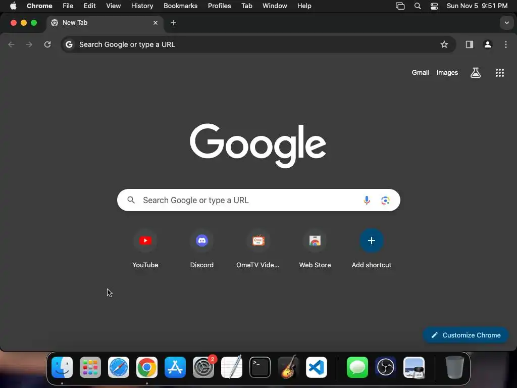Open the Apple menu
The image size is (517, 388).
(13, 6)
